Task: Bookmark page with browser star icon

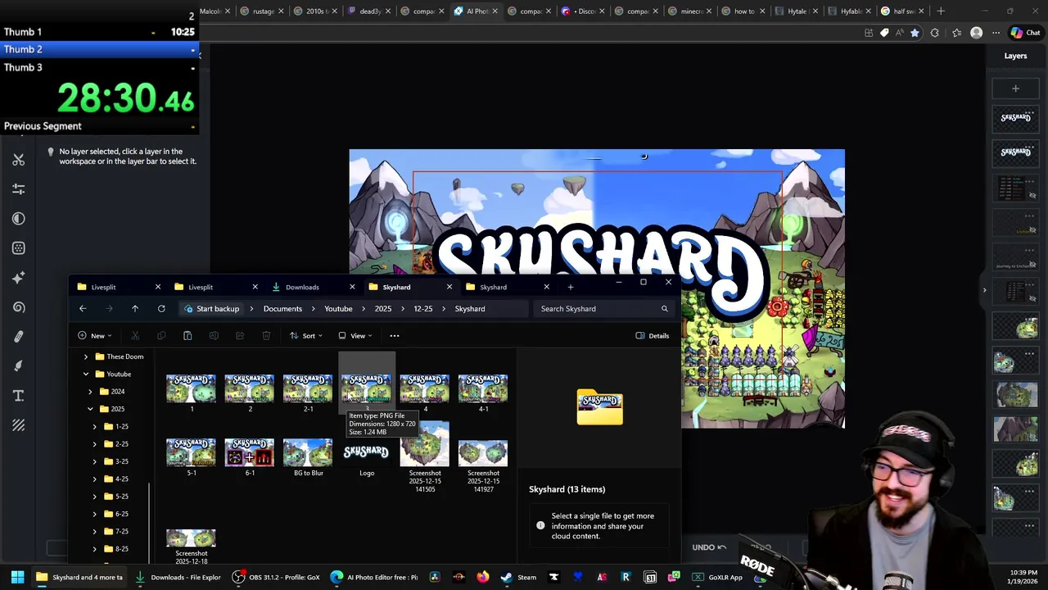Action: tap(915, 33)
